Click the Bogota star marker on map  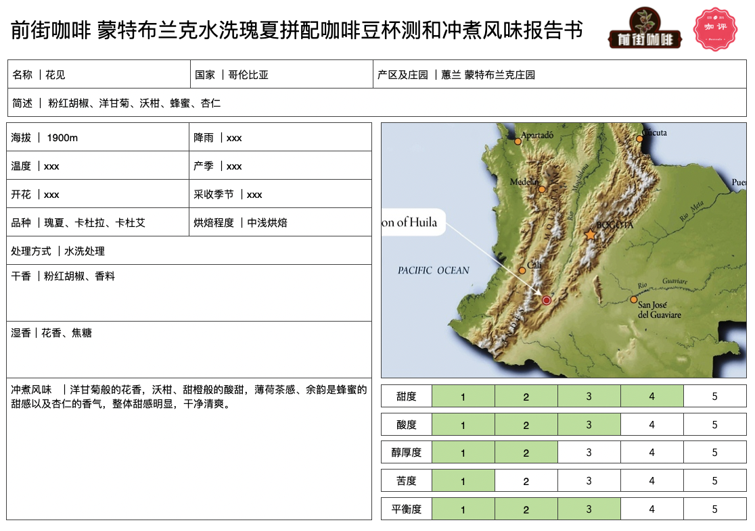(591, 234)
